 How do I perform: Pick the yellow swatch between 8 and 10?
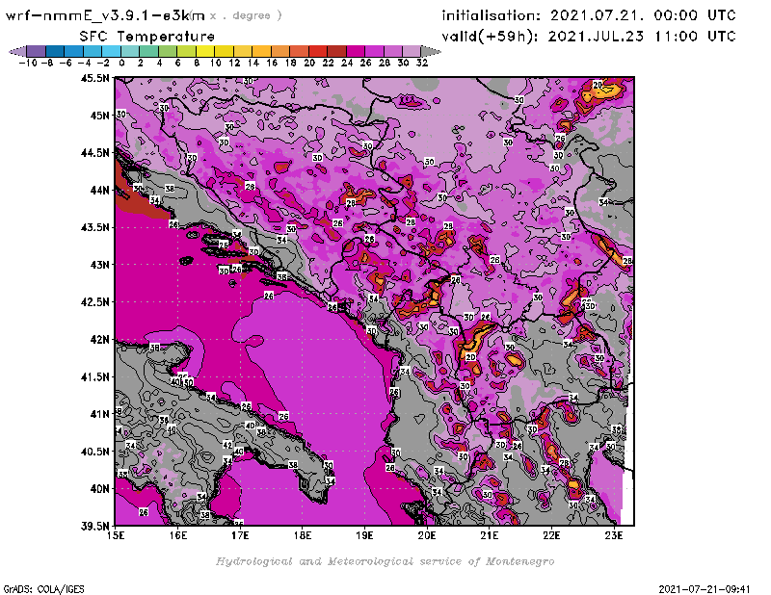click(x=205, y=50)
